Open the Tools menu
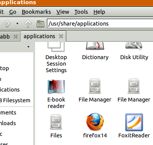This screenshot has width=153, height=145. pyautogui.click(x=81, y=12)
